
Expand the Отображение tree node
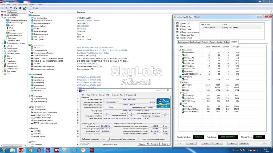click(2, 48)
